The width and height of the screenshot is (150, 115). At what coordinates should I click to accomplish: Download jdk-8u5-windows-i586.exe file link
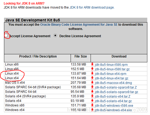[114, 106]
